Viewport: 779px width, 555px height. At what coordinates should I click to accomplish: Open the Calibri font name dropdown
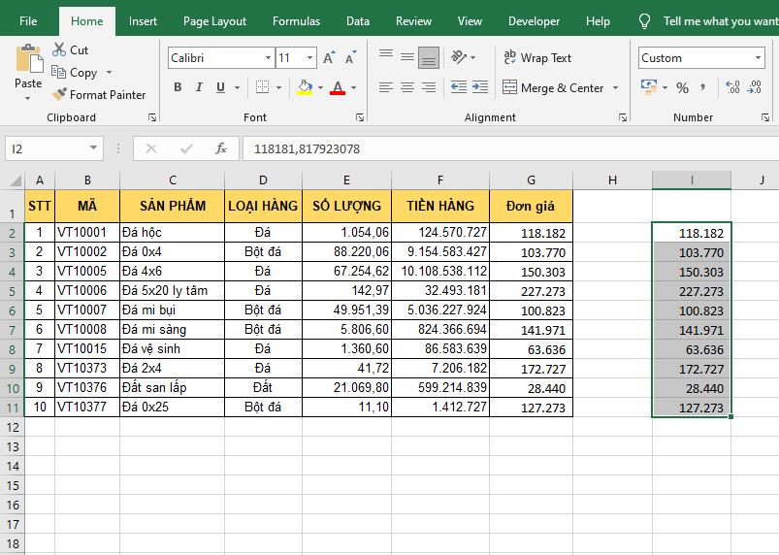(269, 58)
